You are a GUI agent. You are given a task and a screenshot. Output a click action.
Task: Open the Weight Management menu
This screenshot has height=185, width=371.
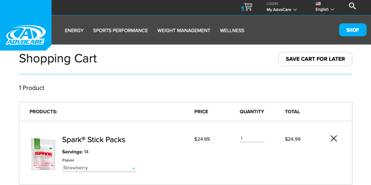(x=184, y=30)
